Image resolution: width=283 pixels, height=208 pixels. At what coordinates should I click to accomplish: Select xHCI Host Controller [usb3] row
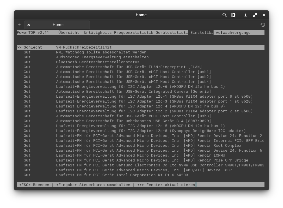(x=141, y=116)
